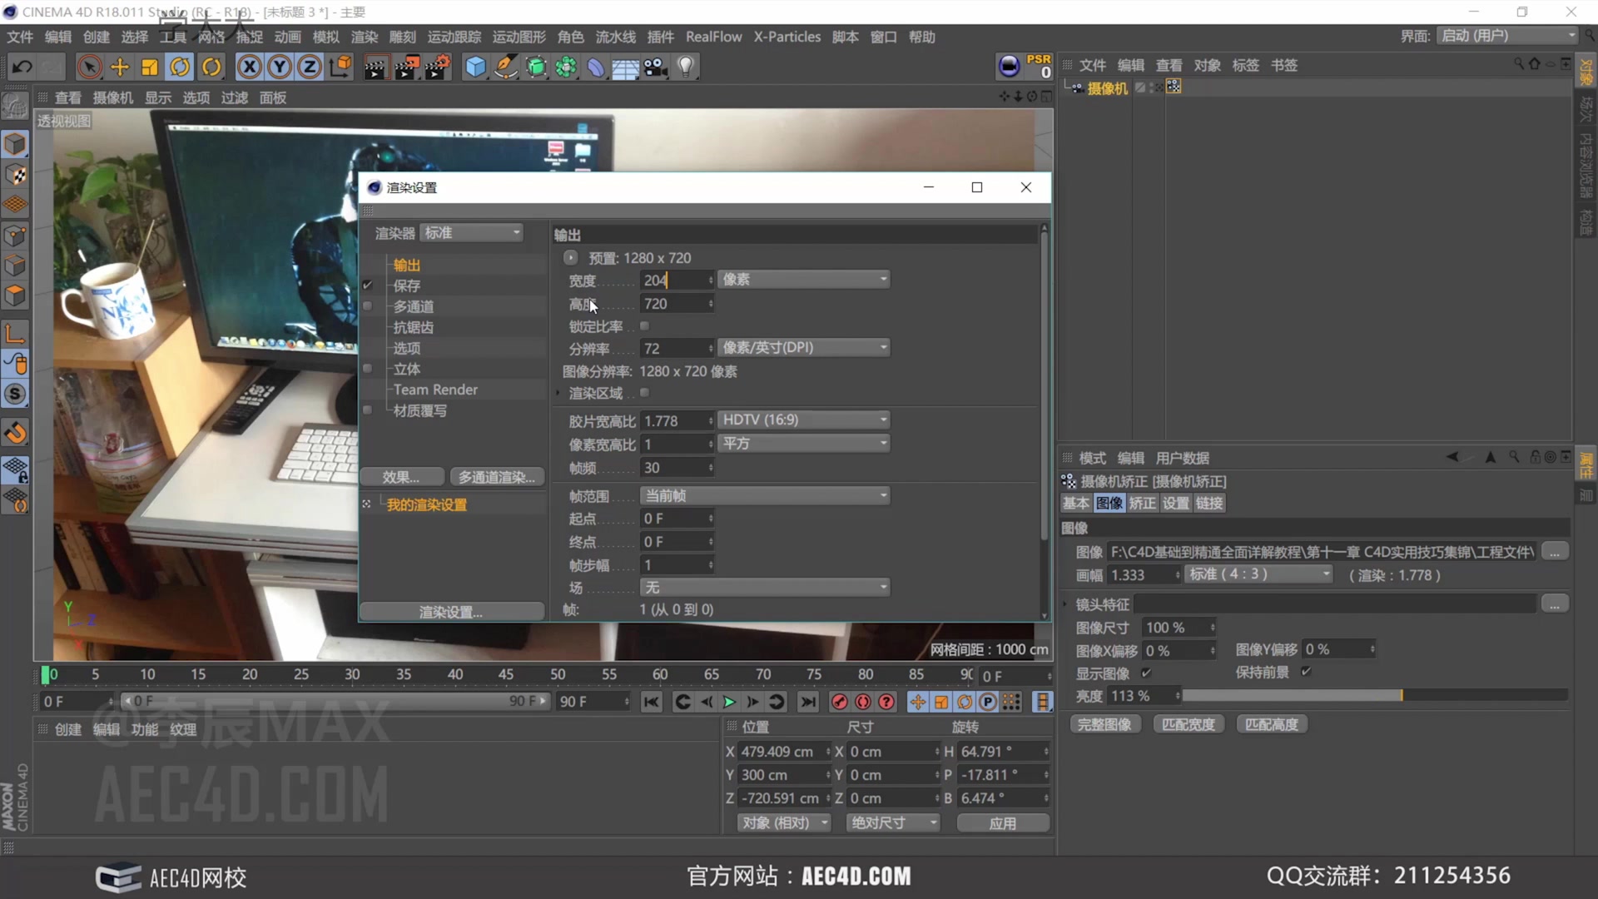This screenshot has height=899, width=1598.
Task: Toggle the Y-axis lock icon
Action: (280, 67)
